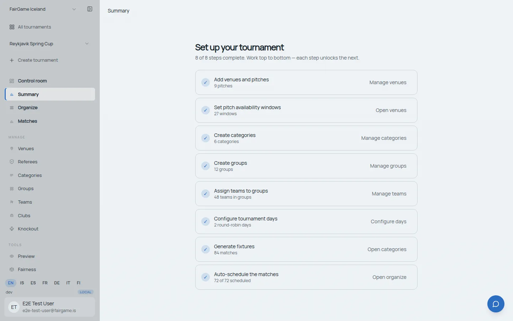Image resolution: width=513 pixels, height=321 pixels.
Task: Switch language to DE
Action: [x=57, y=283]
